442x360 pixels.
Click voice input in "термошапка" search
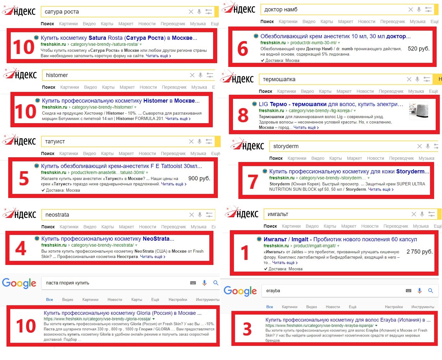pyautogui.click(x=417, y=79)
